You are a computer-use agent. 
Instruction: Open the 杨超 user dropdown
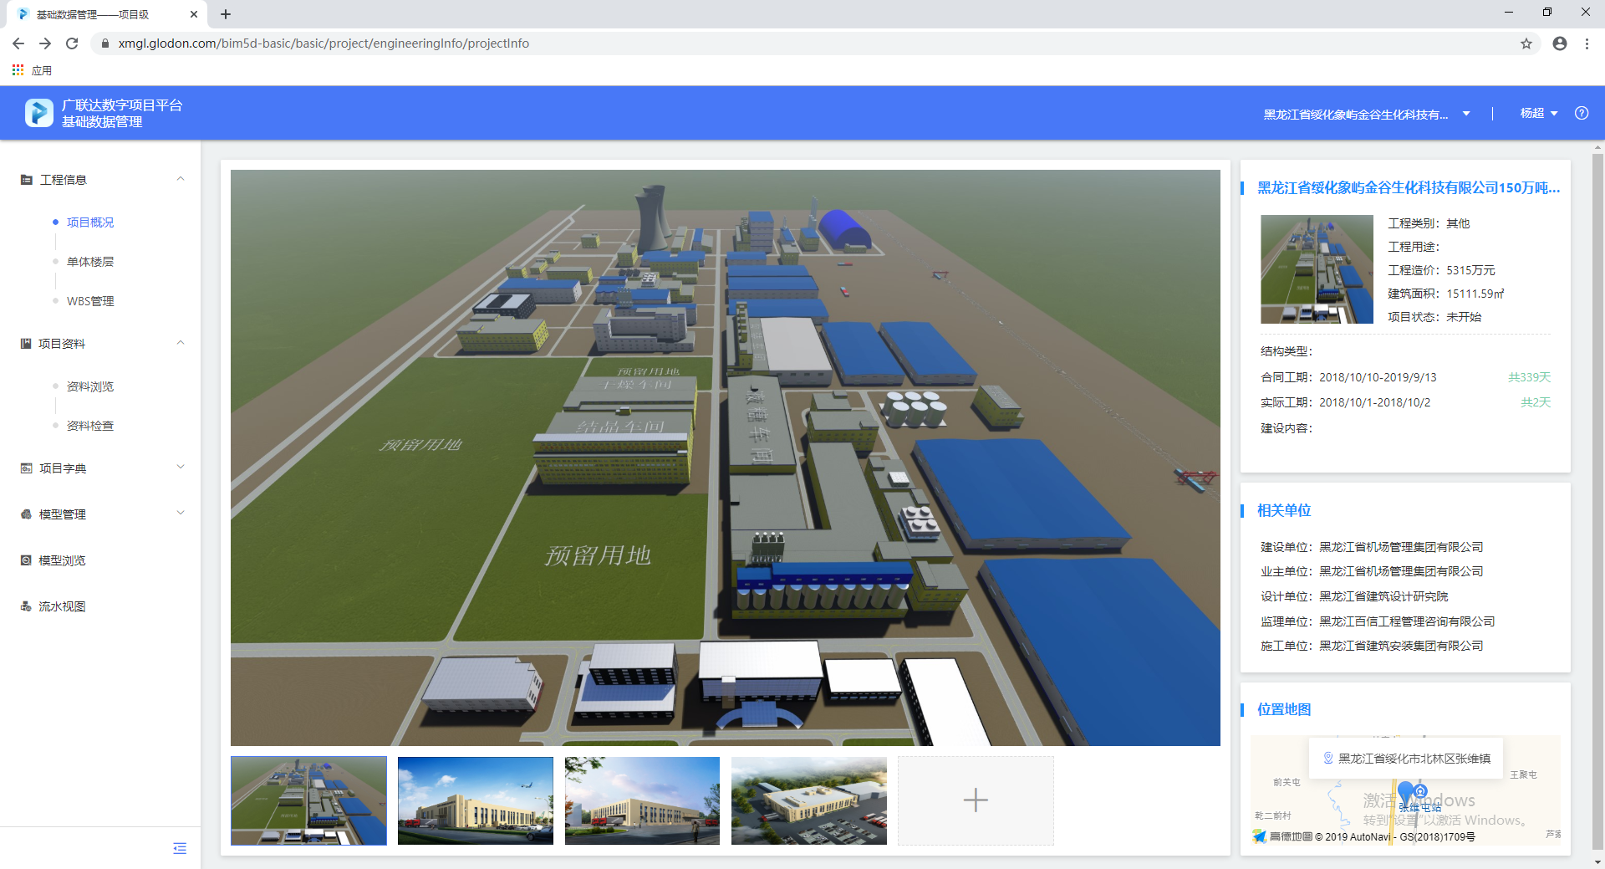click(1538, 113)
